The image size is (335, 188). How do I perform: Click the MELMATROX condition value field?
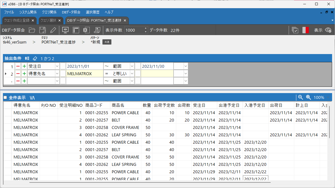point(84,74)
